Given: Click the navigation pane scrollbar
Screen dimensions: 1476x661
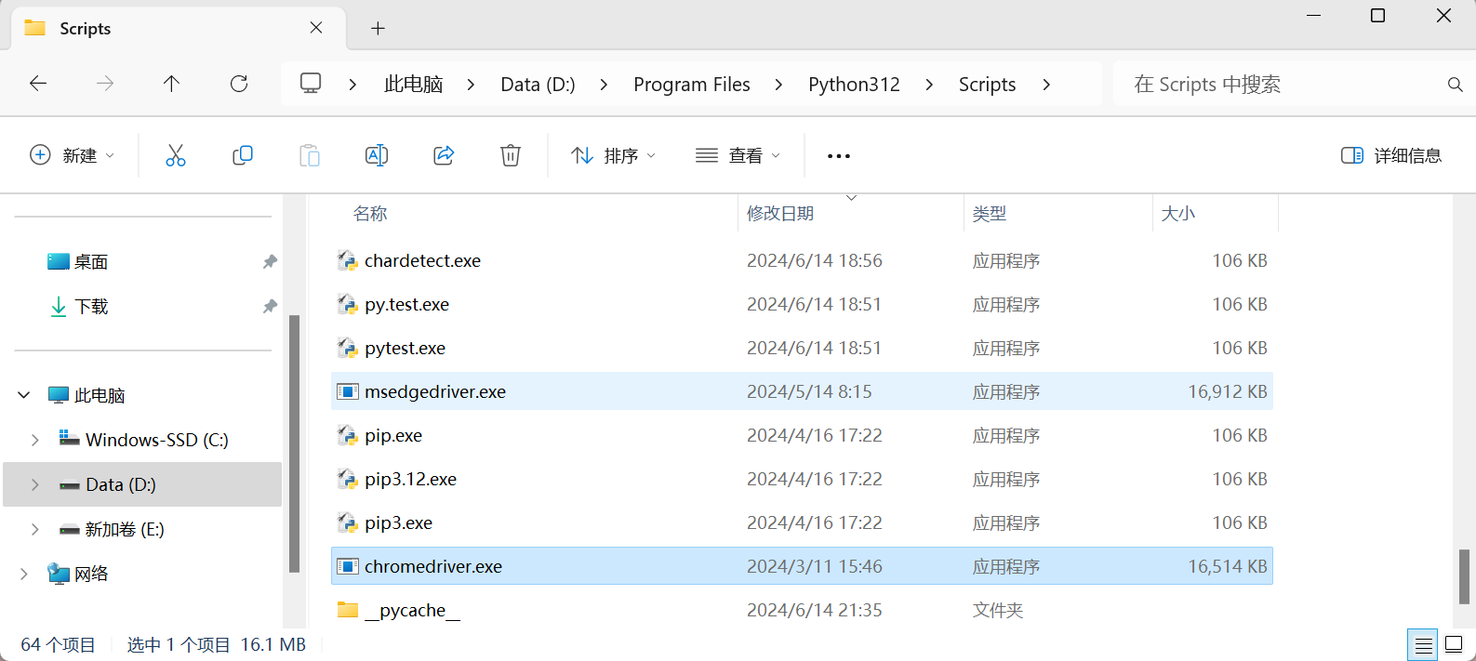Looking at the screenshot, I should pyautogui.click(x=294, y=443).
